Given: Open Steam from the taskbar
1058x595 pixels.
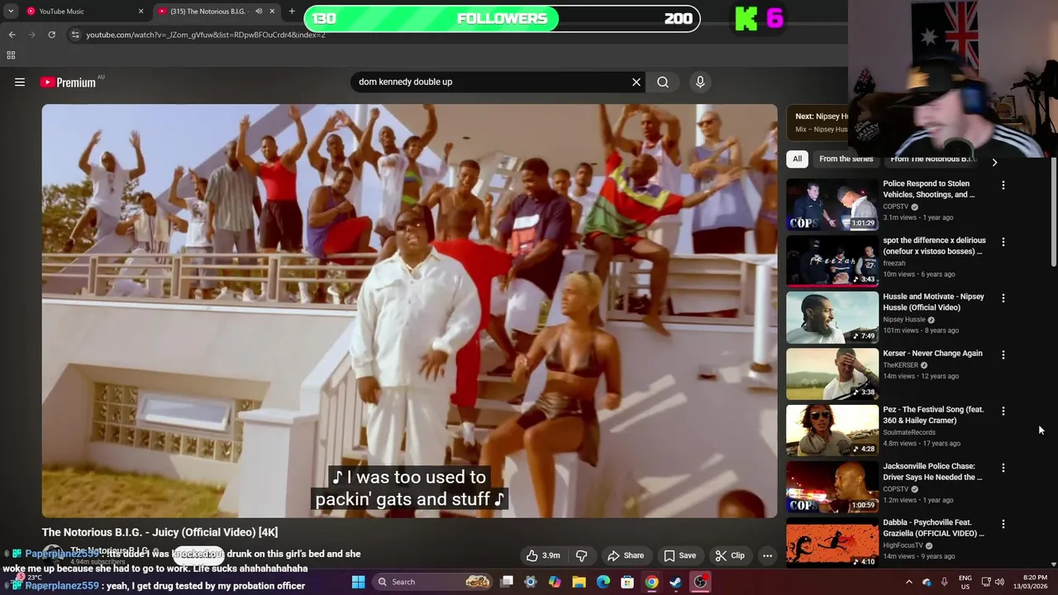Looking at the screenshot, I should 675,582.
